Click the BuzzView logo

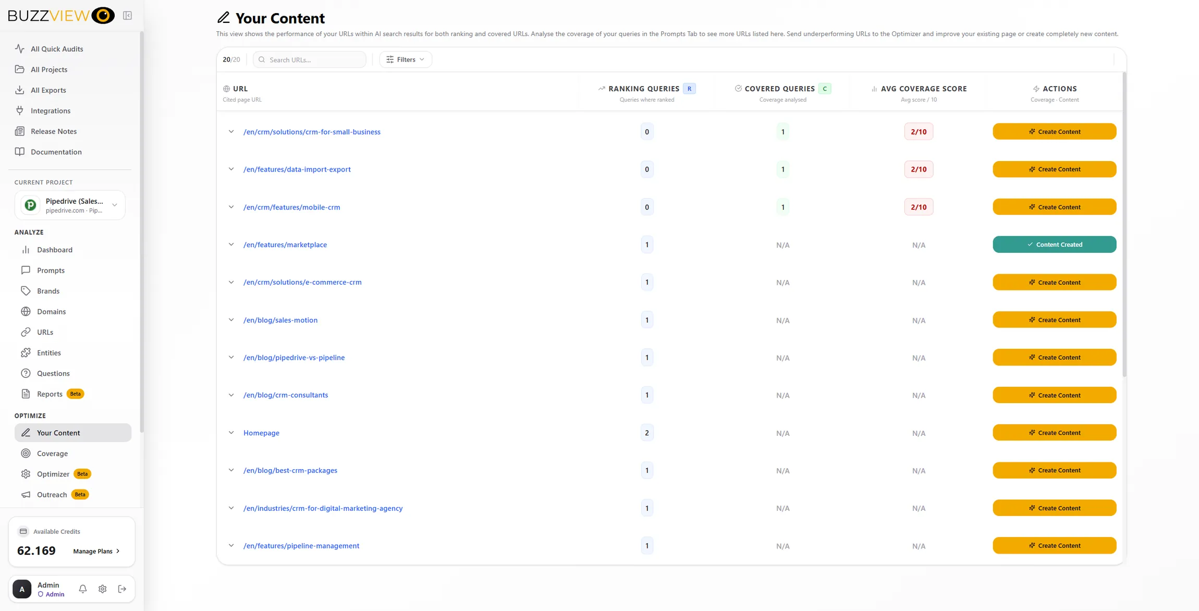(x=61, y=16)
